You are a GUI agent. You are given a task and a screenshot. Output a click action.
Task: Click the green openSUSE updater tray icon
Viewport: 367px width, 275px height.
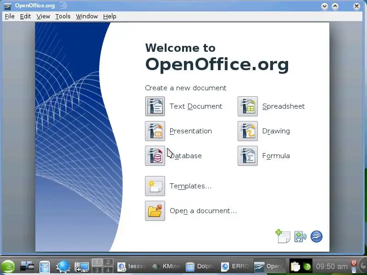point(307,267)
